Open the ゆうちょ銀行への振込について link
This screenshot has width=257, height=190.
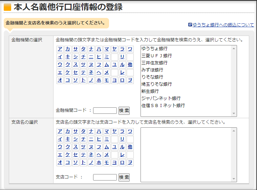point(223,25)
